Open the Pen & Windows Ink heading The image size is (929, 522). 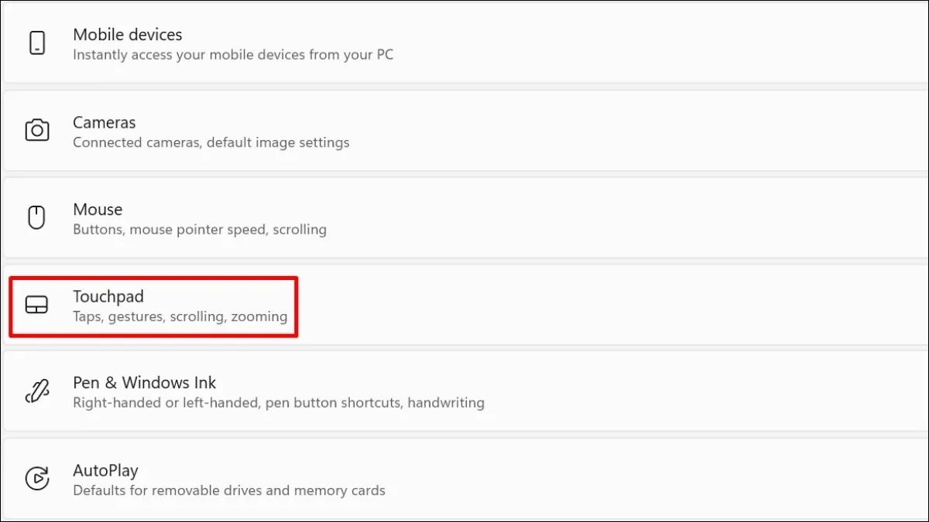coord(144,383)
